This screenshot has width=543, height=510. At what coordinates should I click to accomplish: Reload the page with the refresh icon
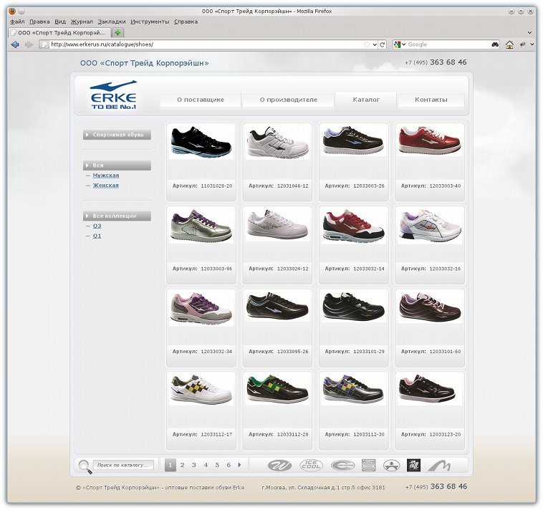tap(383, 44)
